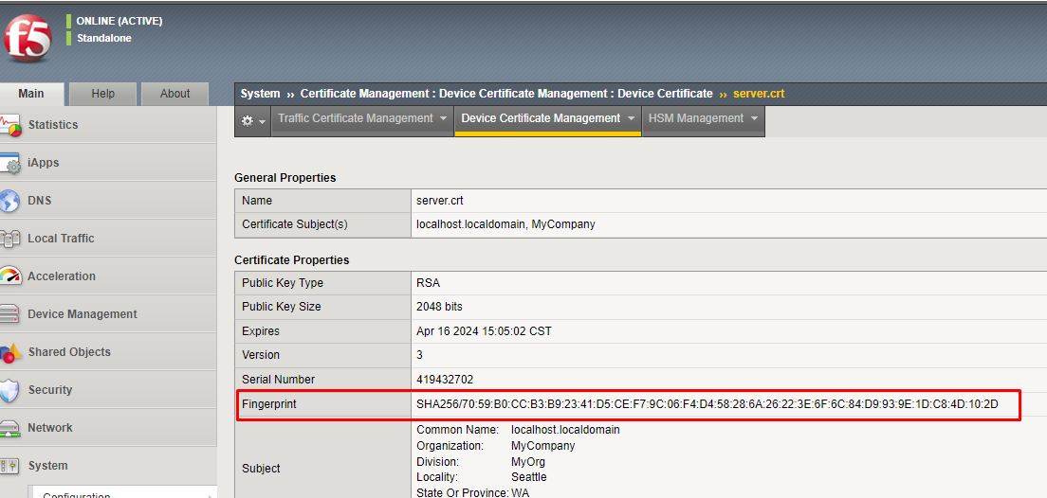Click the Acceleration gauge icon
1047x498 pixels.
[x=9, y=276]
